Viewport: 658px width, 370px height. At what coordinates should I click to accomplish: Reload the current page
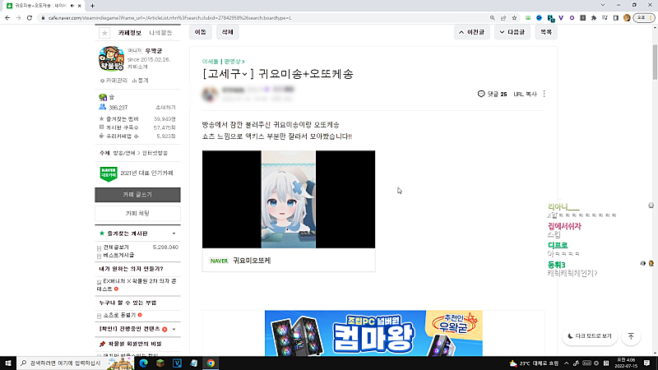(30, 18)
